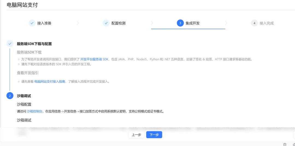This screenshot has height=146, width=295.
Task: Go to the 接入准备 step tab
Action: (x=44, y=23)
